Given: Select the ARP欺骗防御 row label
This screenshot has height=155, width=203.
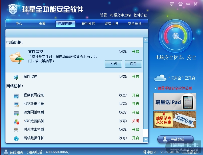Looking at the screenshot, I should (34, 121).
